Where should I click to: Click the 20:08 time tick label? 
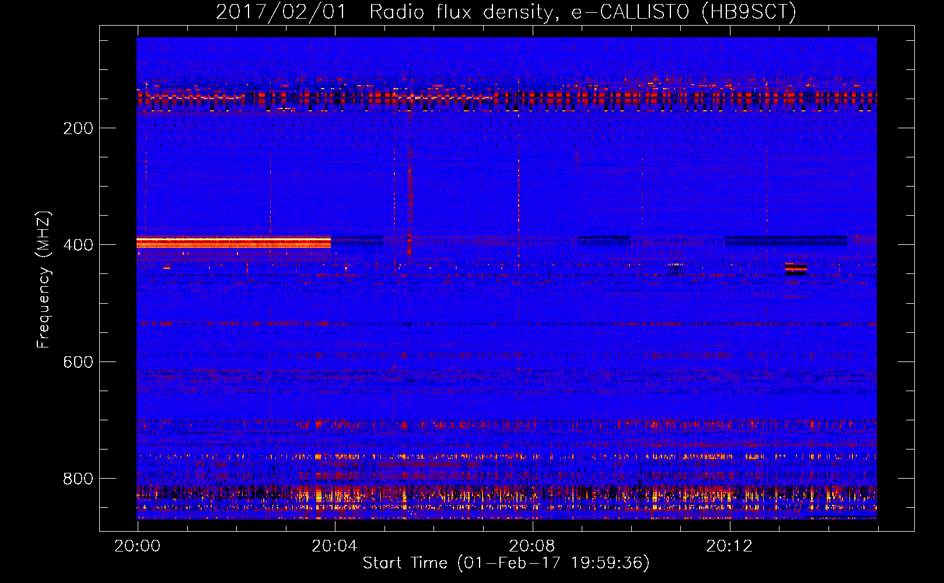tap(532, 546)
